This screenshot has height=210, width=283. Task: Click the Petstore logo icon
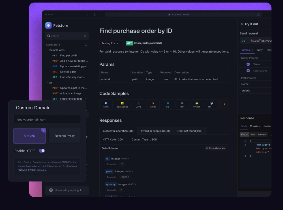tap(48, 25)
